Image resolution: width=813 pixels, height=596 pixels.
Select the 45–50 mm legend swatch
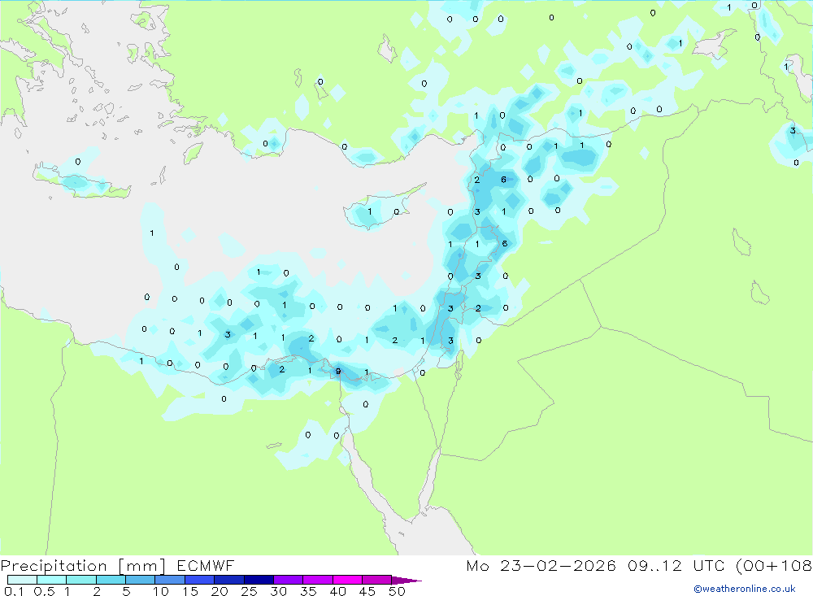[x=377, y=580]
